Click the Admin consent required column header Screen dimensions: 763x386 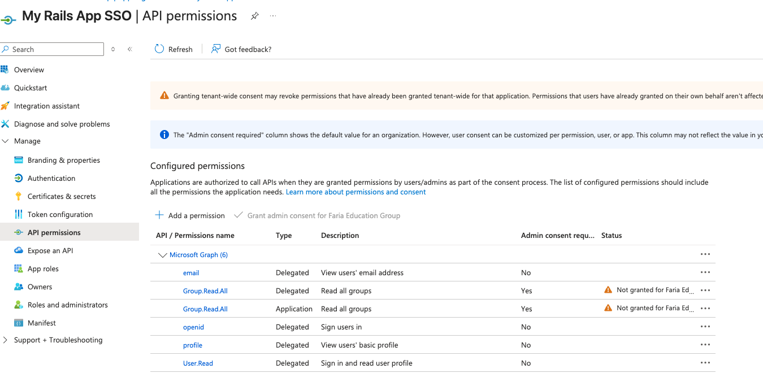(558, 236)
